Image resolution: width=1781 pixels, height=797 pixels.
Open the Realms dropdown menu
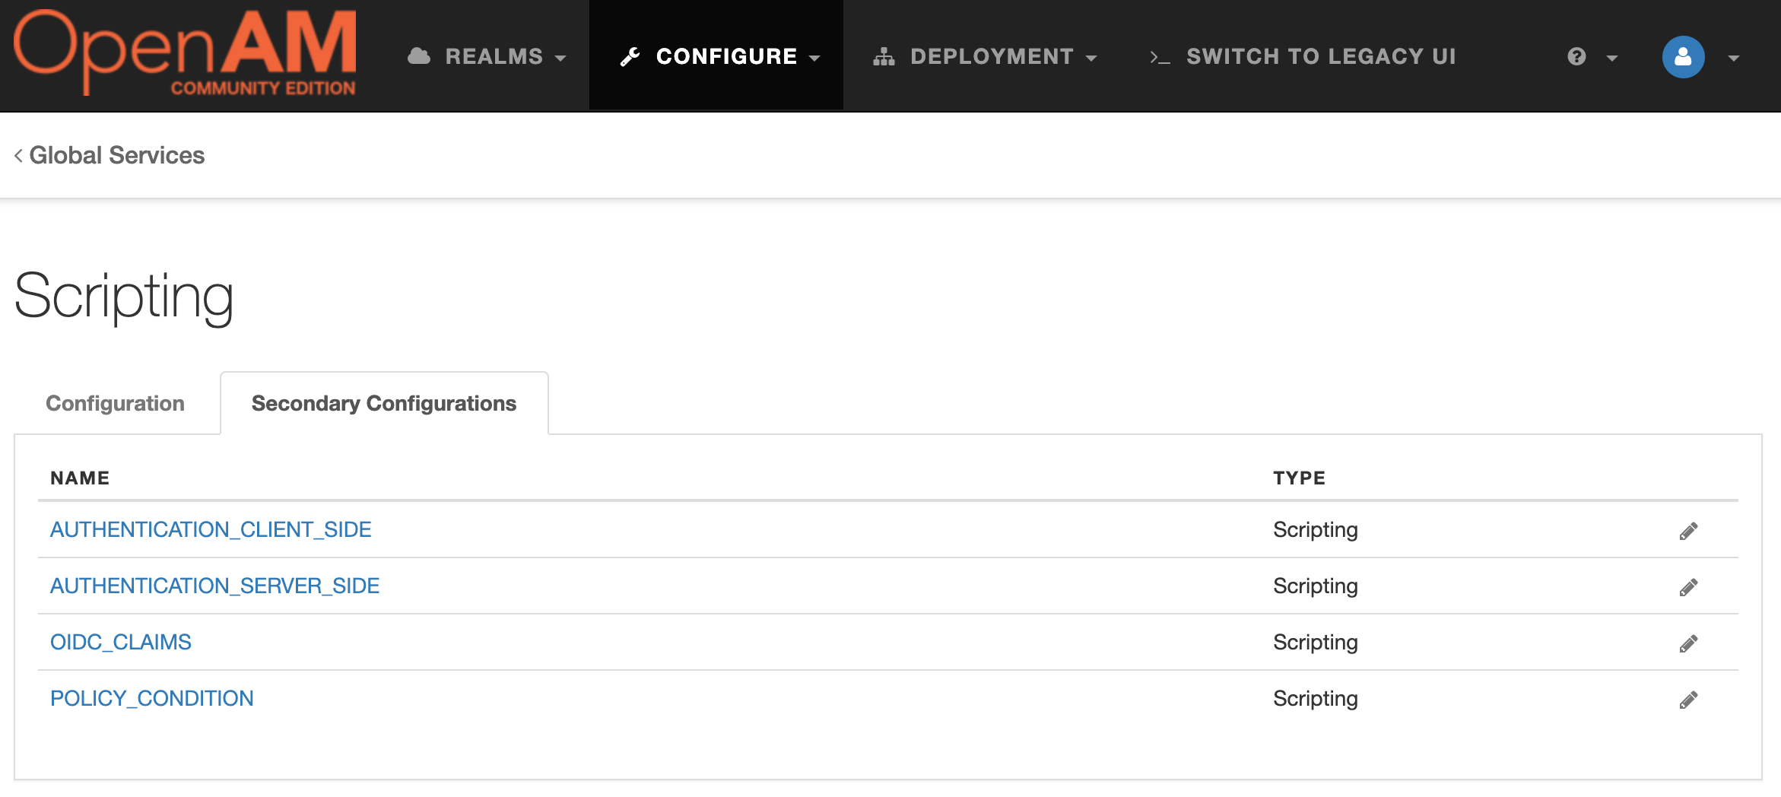[x=487, y=56]
